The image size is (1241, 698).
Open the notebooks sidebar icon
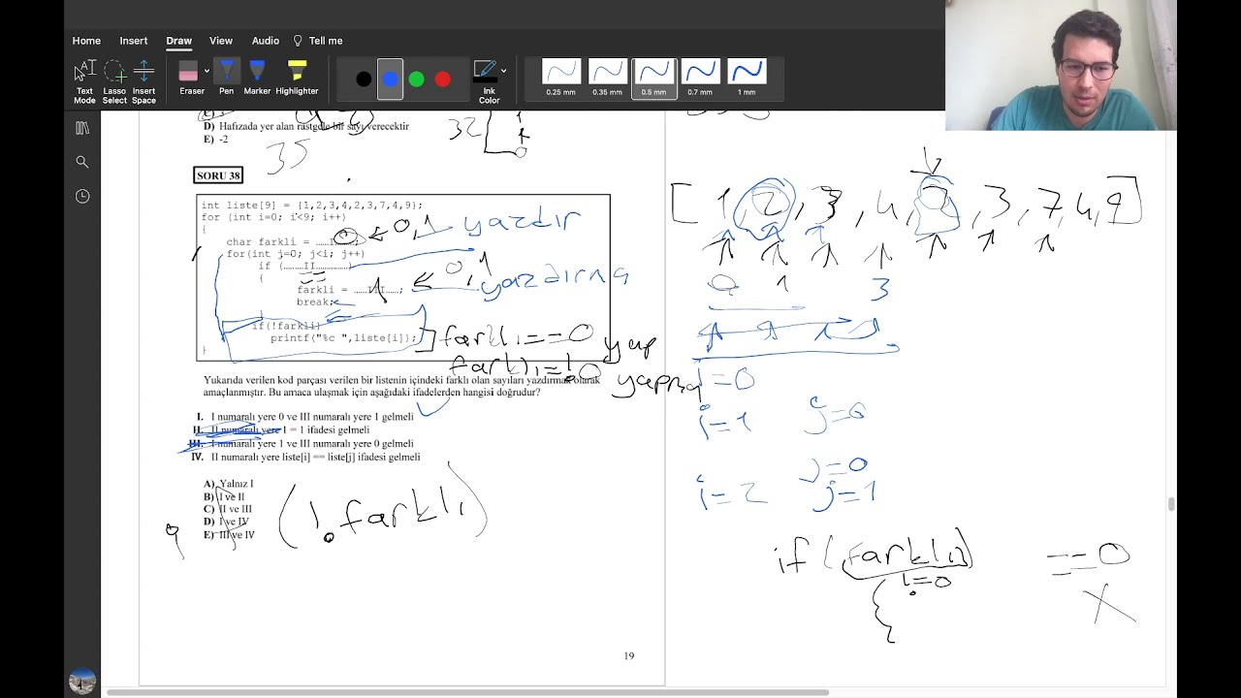[82, 128]
